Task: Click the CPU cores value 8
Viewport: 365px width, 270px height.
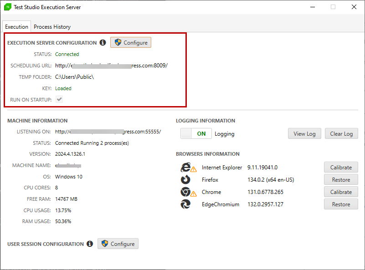Action: (x=57, y=188)
